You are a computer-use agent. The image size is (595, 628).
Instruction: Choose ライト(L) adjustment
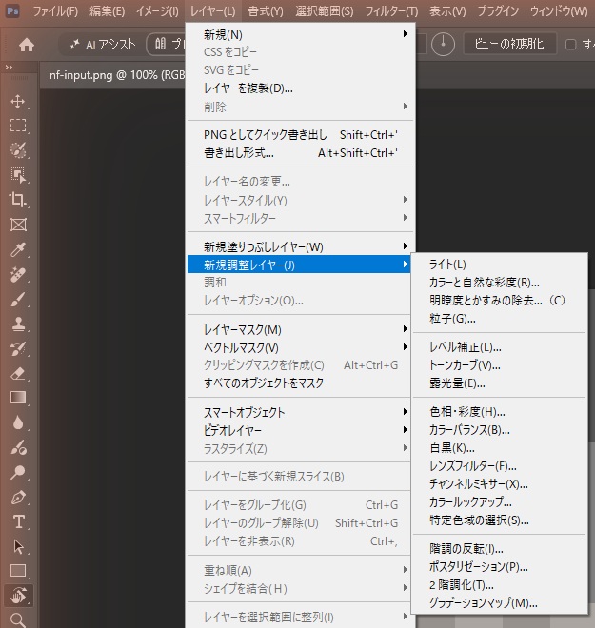(499, 264)
